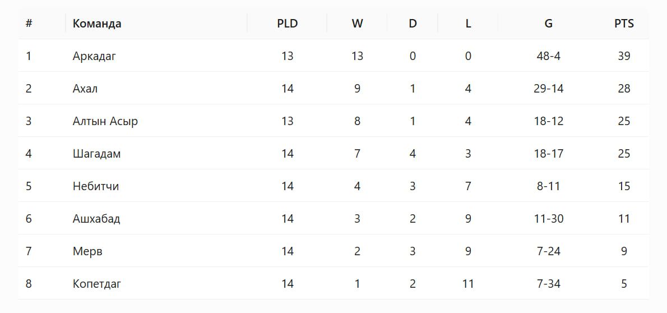Click Аркадаг's goal record 48-4
Image resolution: width=667 pixels, height=313 pixels.
[549, 56]
